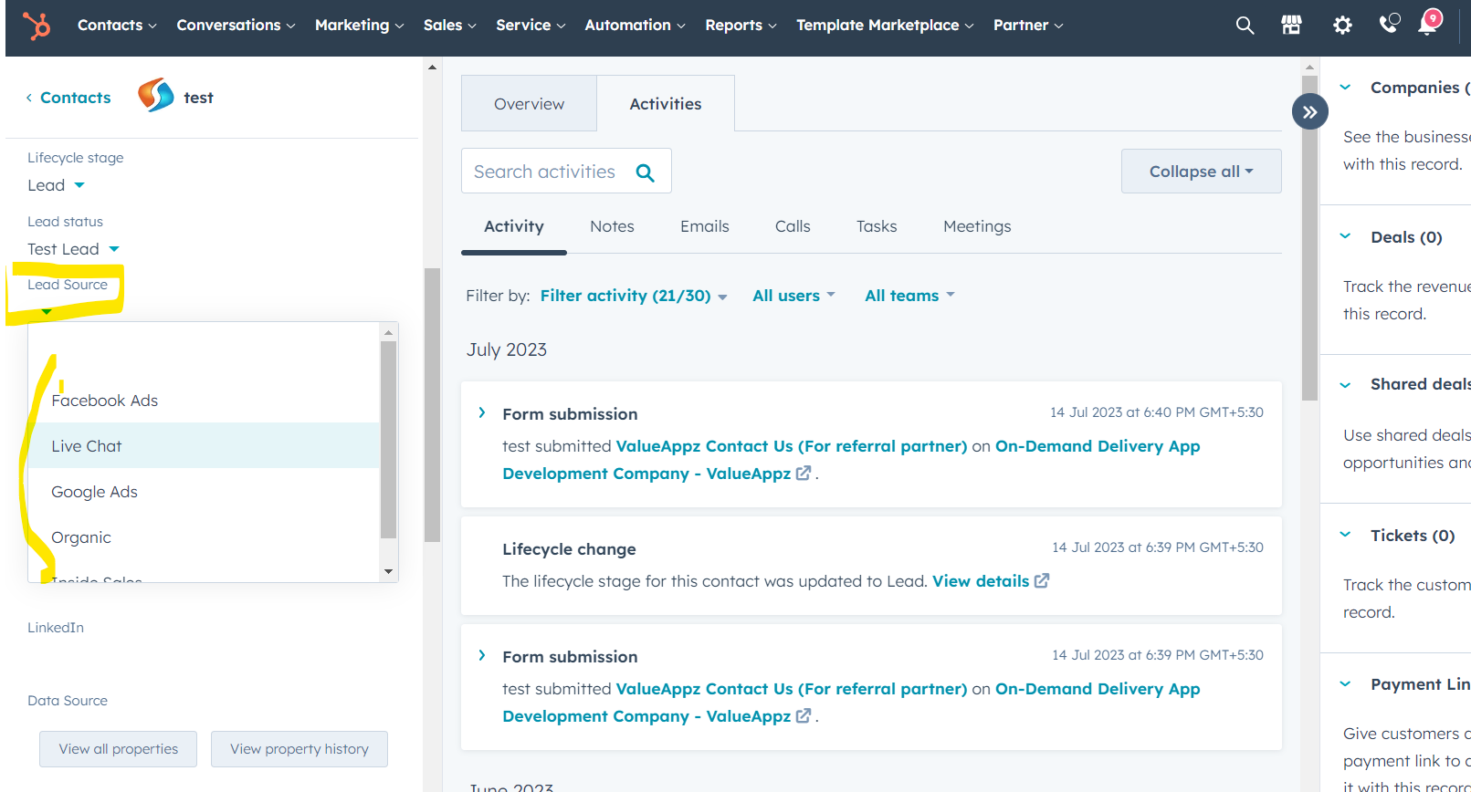Choose Facebook Ads from Lead Source list
The height and width of the screenshot is (792, 1471).
point(204,401)
